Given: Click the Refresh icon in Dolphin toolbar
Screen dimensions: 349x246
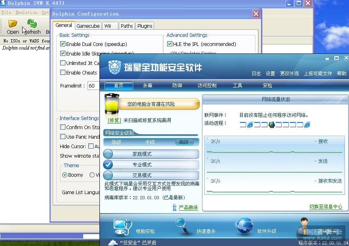Looking at the screenshot, I should 32,23.
